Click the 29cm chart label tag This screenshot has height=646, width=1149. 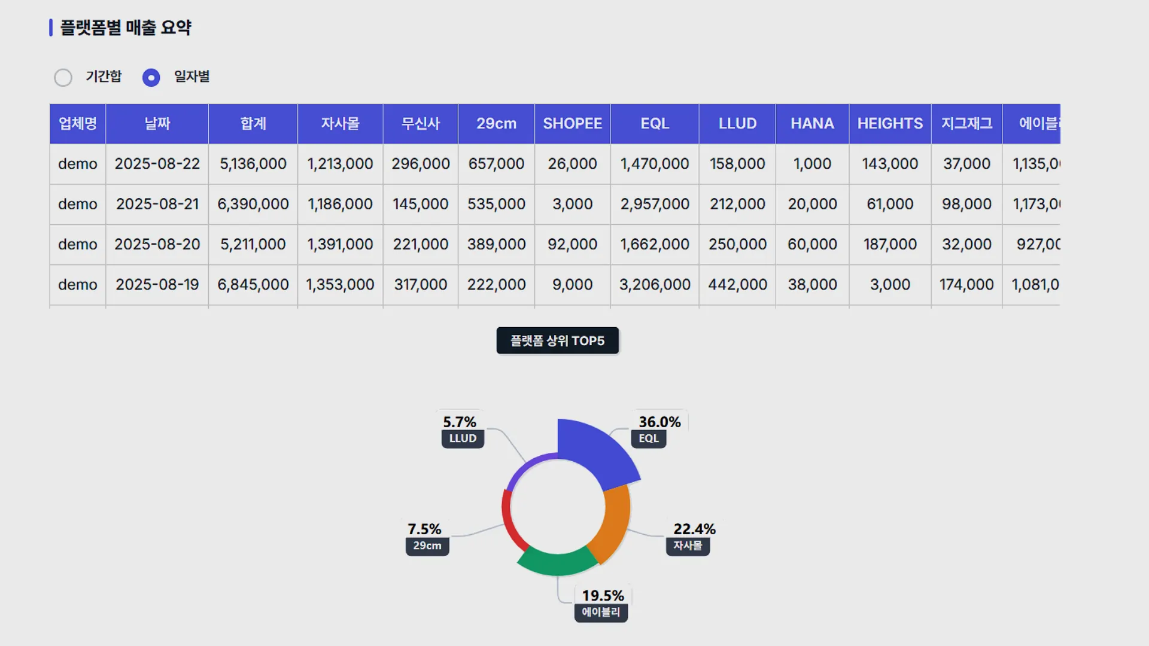pyautogui.click(x=427, y=546)
